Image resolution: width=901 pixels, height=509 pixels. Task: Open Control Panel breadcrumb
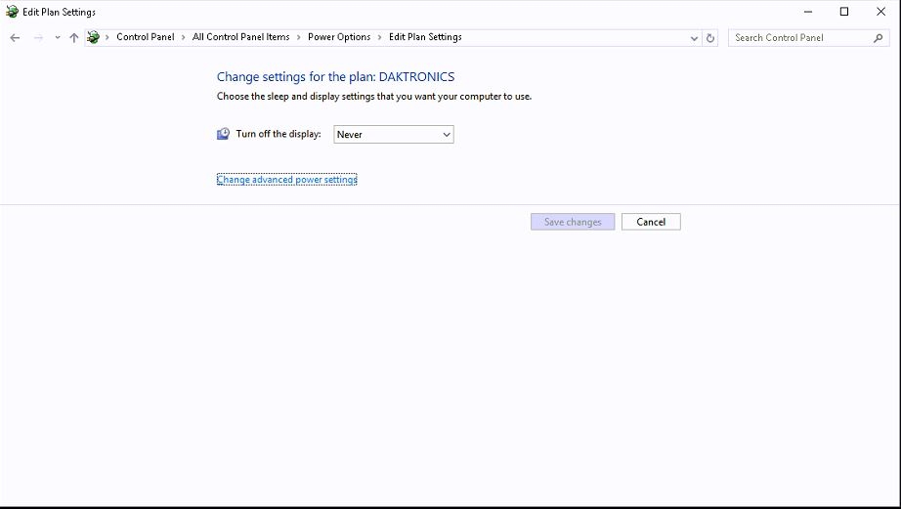(x=146, y=37)
